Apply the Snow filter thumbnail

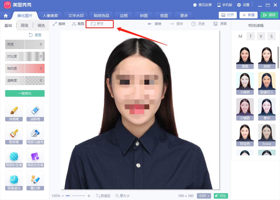point(267,135)
